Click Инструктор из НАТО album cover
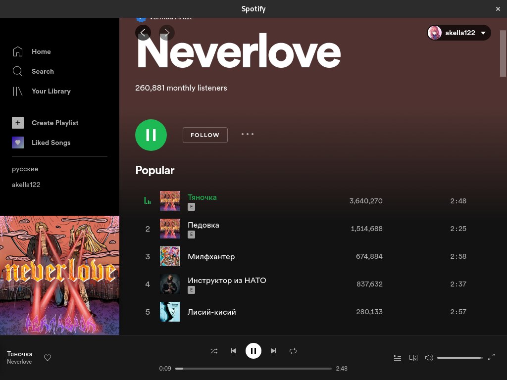The image size is (507, 380). point(170,285)
